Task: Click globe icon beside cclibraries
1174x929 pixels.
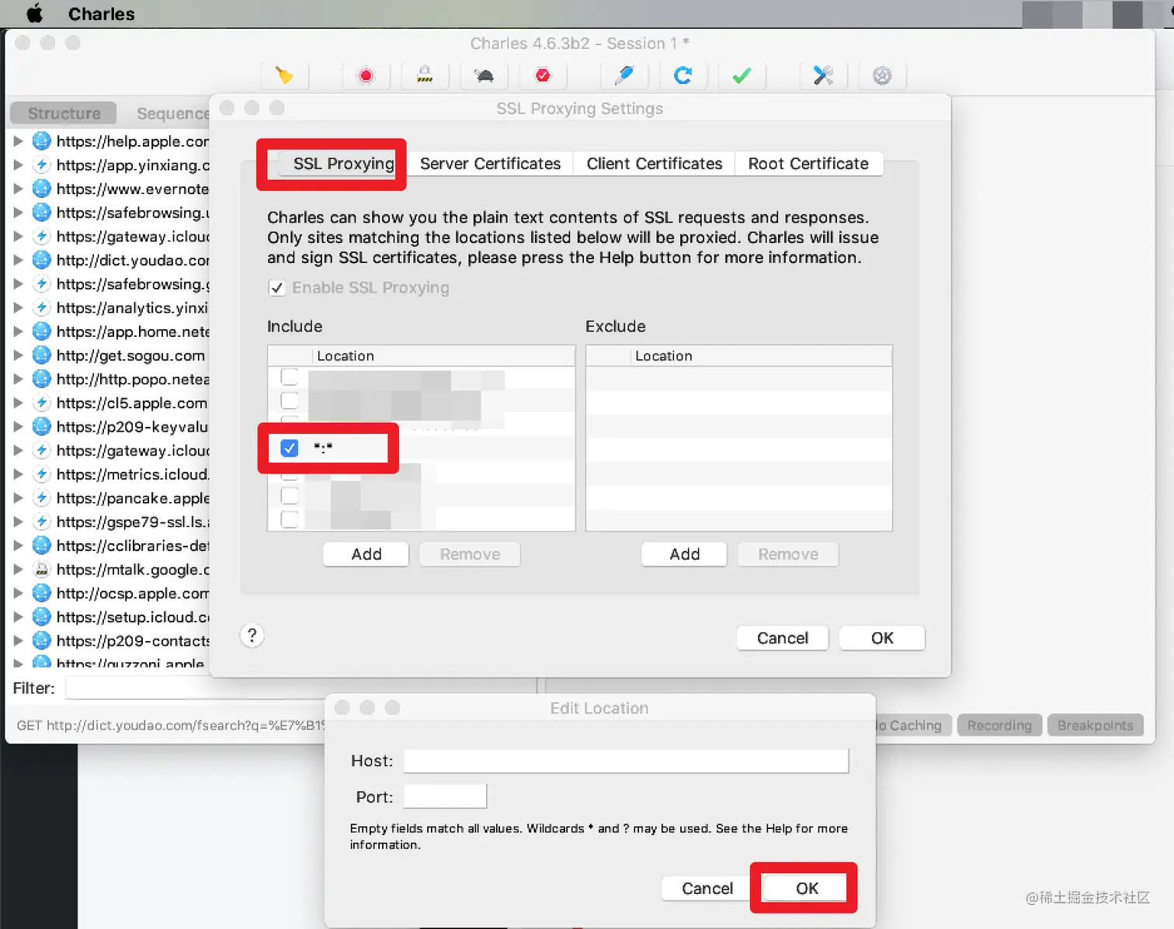Action: (x=42, y=546)
